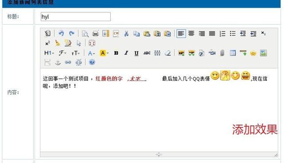The image size is (288, 163).
Task: Open the line height dropdown
Action: (157, 53)
